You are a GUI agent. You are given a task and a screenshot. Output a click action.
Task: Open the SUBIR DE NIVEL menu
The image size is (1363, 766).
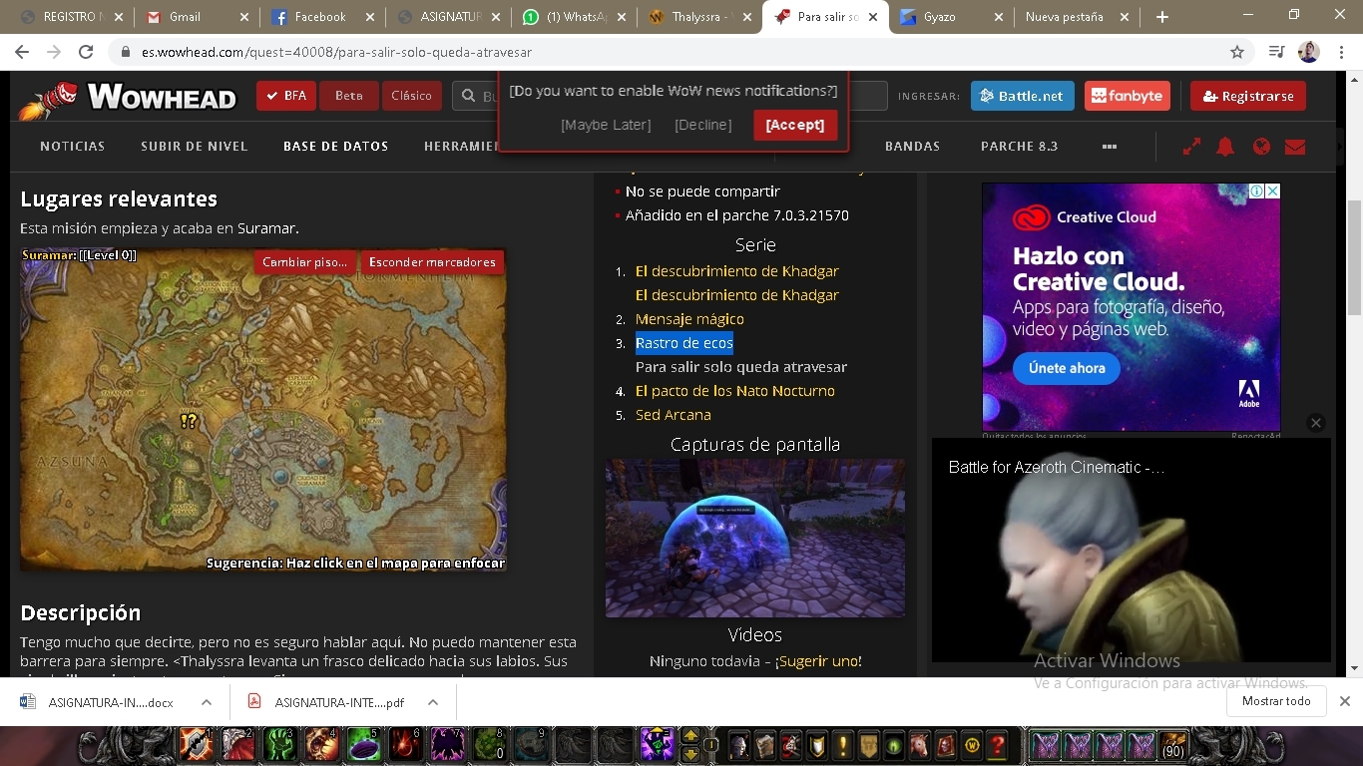pos(195,147)
